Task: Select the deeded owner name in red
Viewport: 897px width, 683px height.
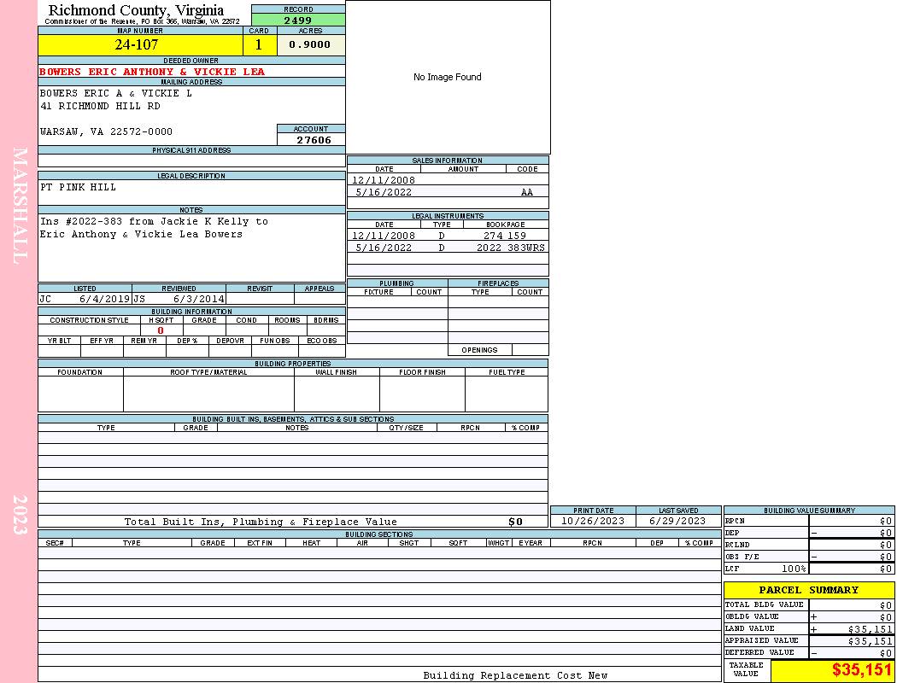Action: (152, 72)
